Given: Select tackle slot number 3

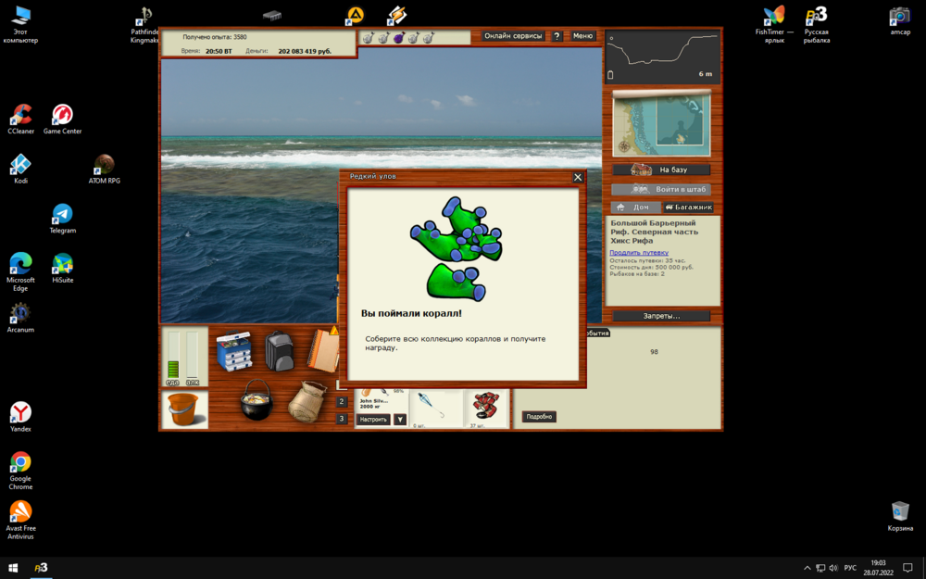Looking at the screenshot, I should pos(342,419).
